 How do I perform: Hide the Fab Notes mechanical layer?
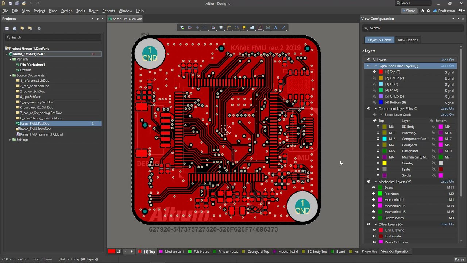[374, 194]
